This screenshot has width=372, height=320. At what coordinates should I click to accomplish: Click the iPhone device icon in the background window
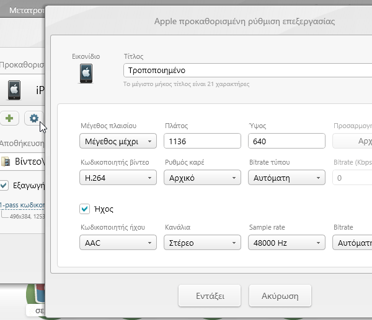[x=14, y=90]
